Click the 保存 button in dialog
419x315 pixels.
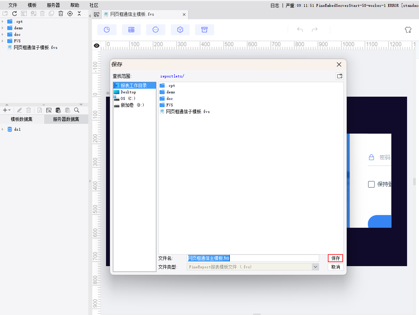click(x=335, y=258)
